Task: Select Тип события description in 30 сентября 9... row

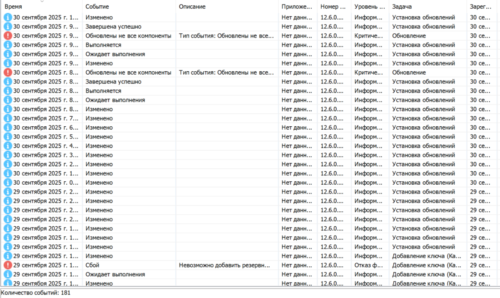Action: tap(226, 36)
